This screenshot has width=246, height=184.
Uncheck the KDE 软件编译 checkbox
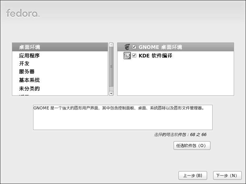click(134, 56)
